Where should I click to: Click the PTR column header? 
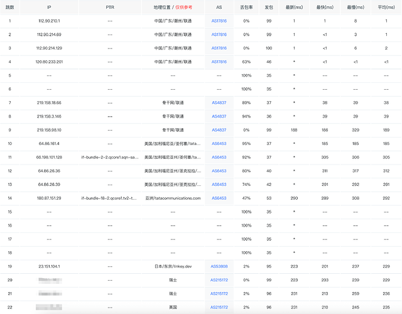[x=110, y=8]
